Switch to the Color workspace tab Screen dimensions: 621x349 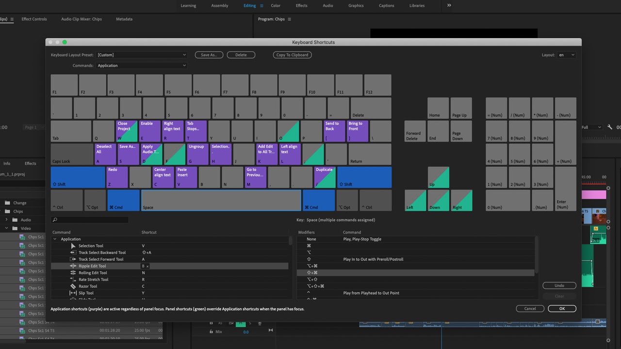click(276, 6)
